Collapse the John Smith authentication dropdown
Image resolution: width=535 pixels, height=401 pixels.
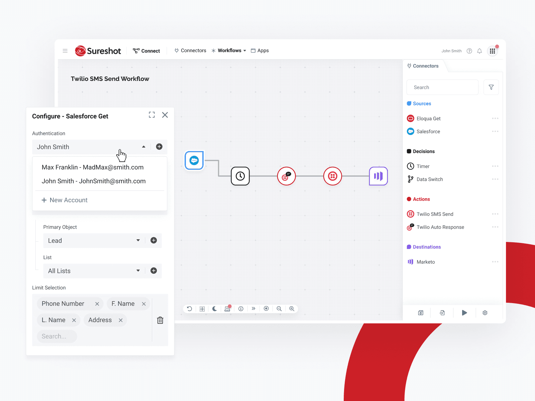144,147
